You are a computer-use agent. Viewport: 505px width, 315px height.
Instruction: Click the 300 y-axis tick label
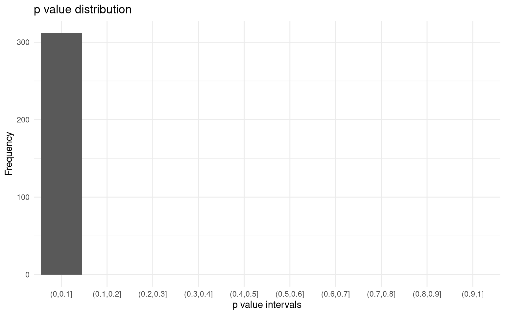tap(23, 42)
